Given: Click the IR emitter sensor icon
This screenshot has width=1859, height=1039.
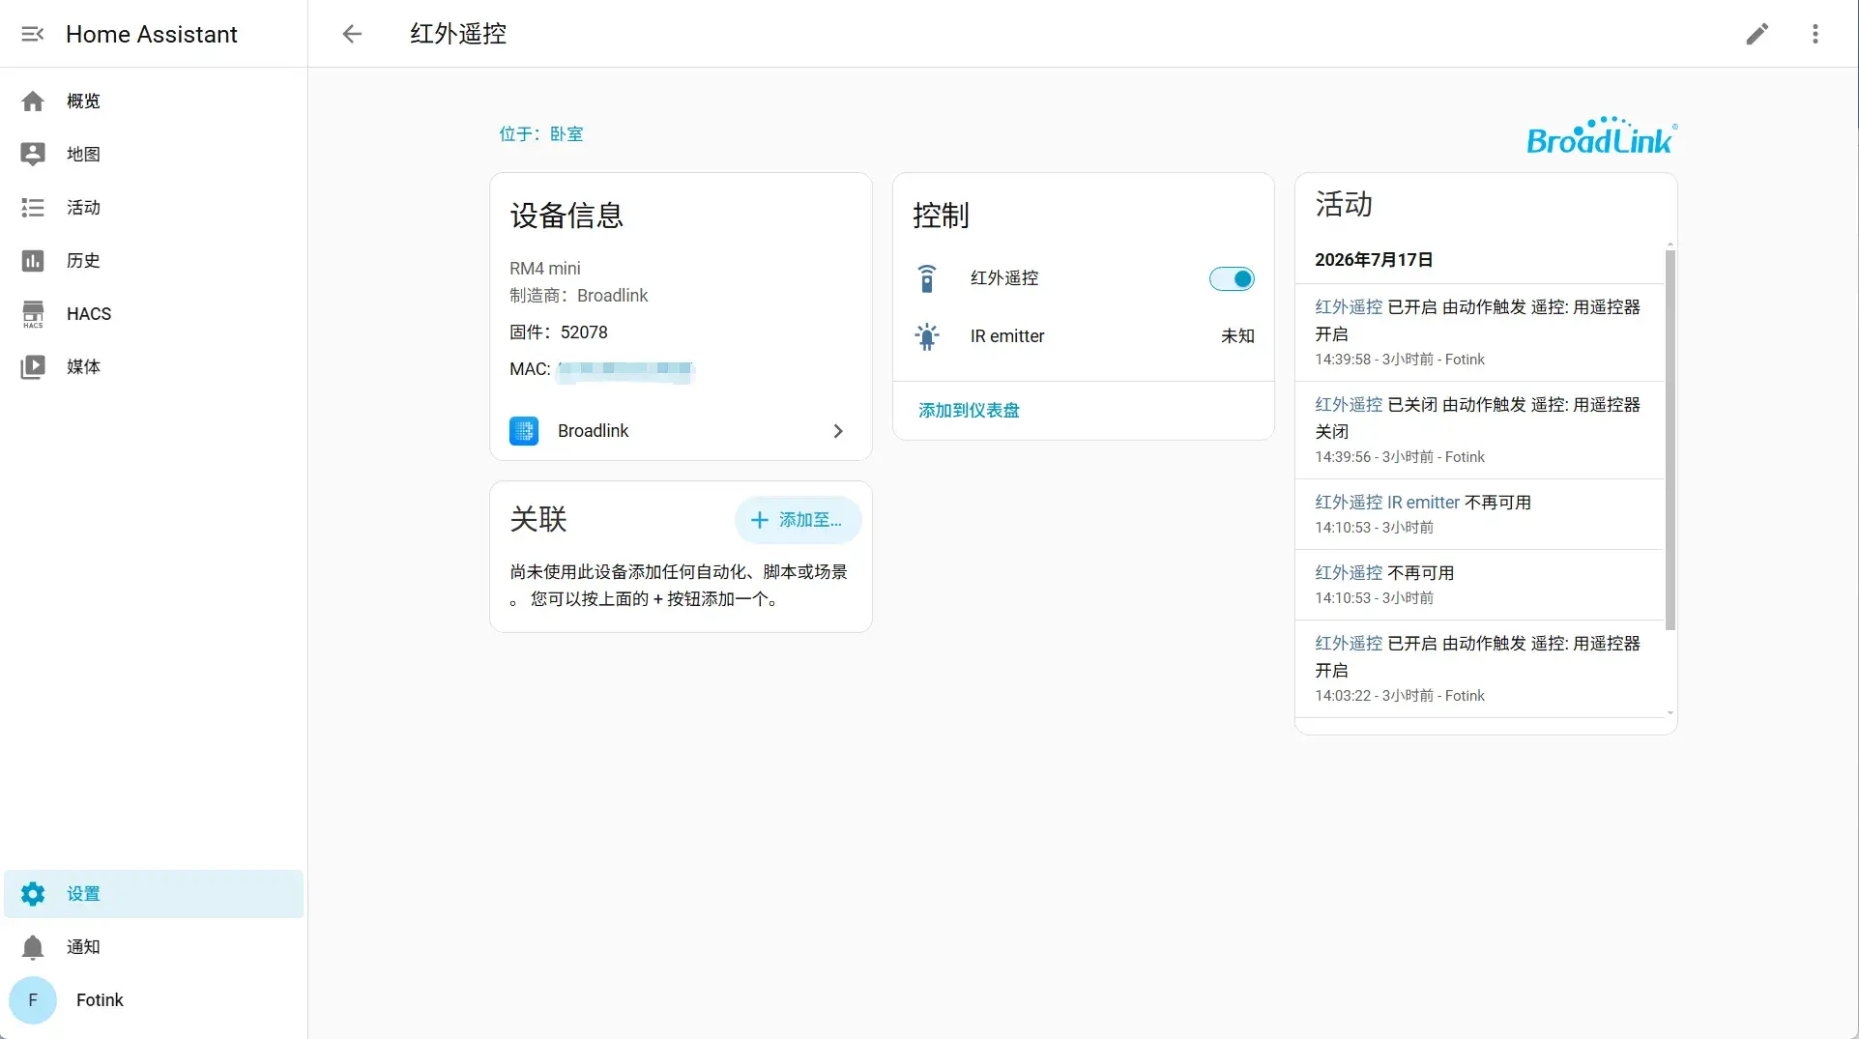Looking at the screenshot, I should (x=927, y=336).
